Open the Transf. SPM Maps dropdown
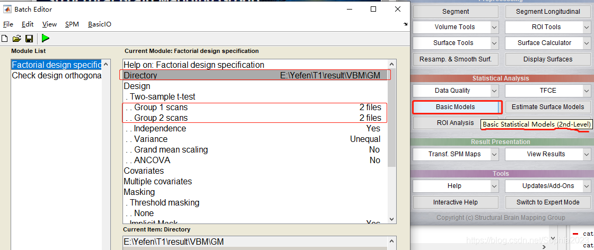 click(x=494, y=154)
